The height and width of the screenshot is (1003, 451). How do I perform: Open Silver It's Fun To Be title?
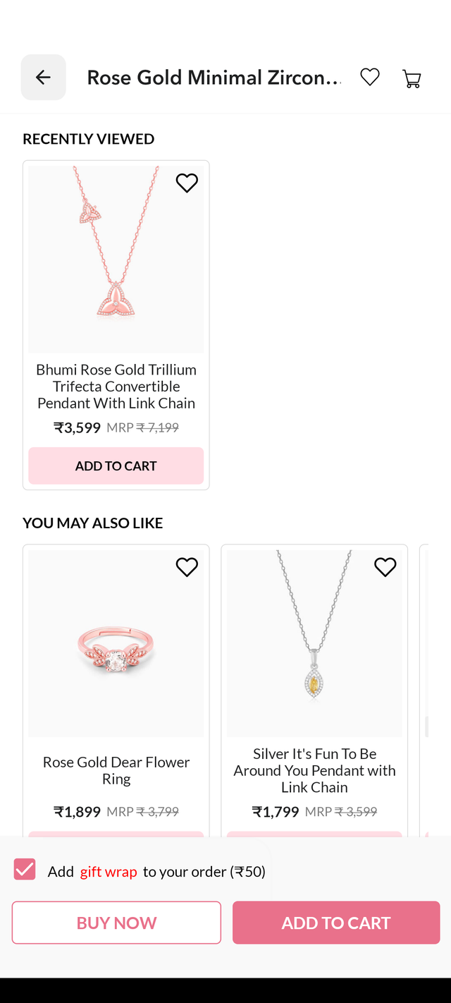[x=314, y=770]
